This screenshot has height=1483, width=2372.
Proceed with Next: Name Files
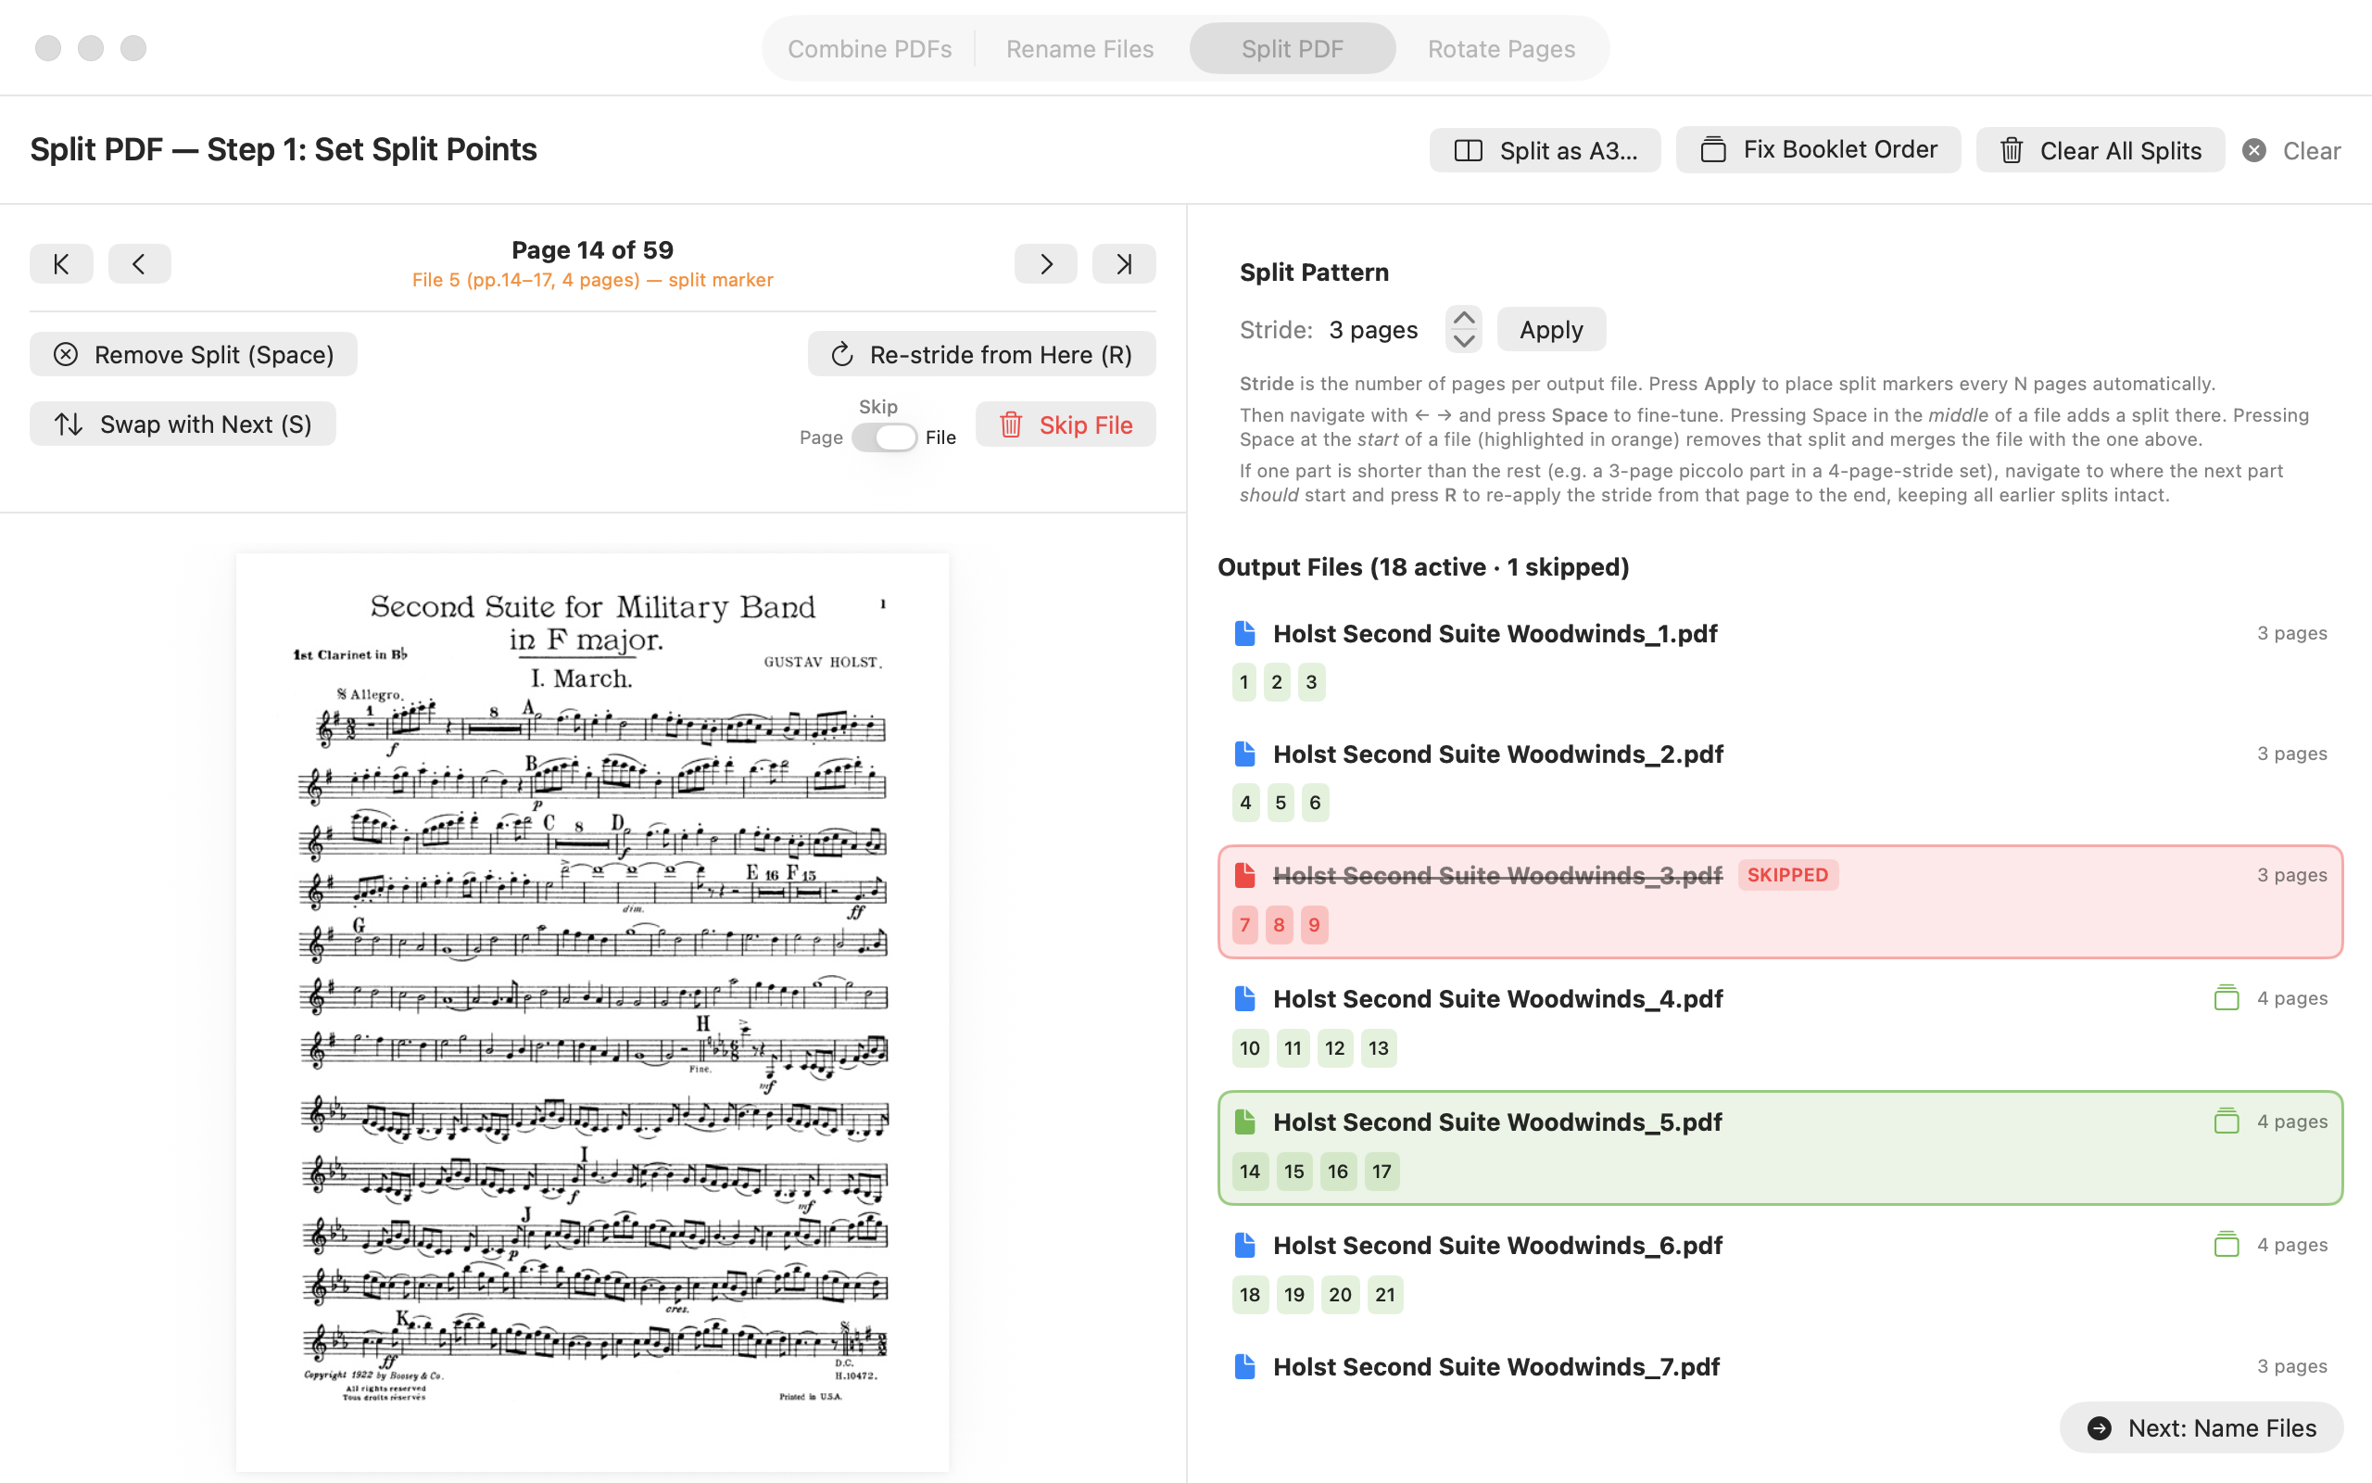pyautogui.click(x=2201, y=1427)
